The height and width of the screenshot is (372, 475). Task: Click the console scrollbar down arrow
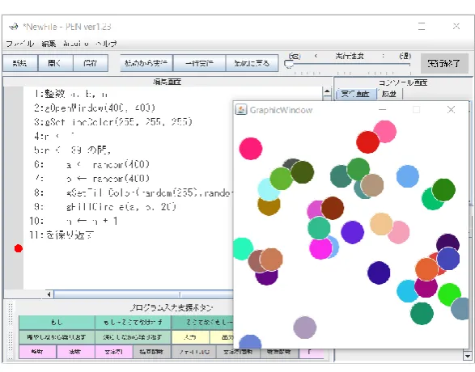tap(467, 356)
